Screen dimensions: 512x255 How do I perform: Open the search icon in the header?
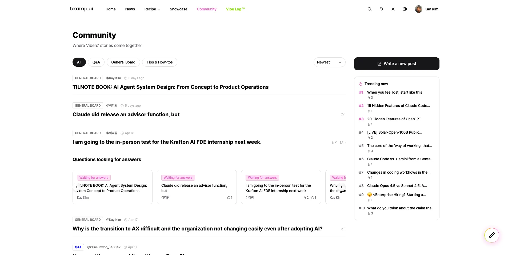[369, 9]
